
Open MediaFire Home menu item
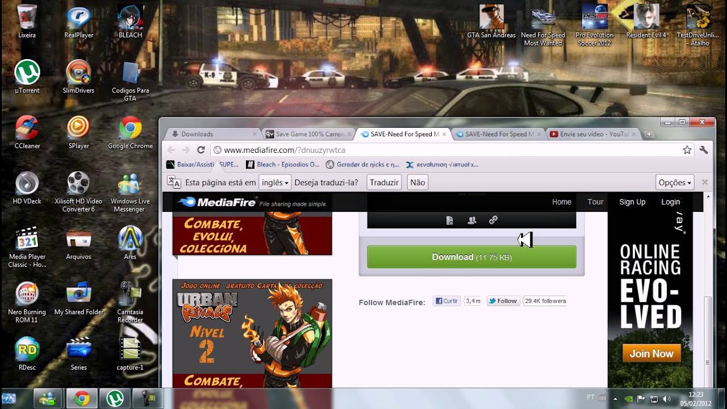(x=562, y=202)
